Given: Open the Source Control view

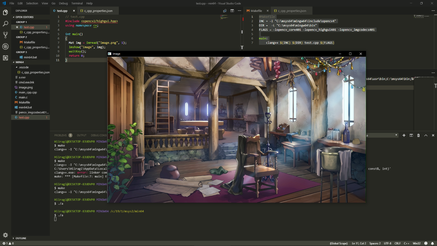Looking at the screenshot, I should pyautogui.click(x=5, y=35).
